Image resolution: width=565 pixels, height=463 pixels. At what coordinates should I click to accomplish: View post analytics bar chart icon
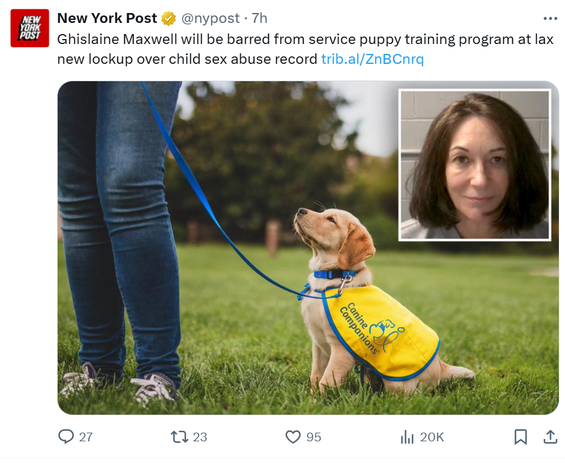coord(407,437)
